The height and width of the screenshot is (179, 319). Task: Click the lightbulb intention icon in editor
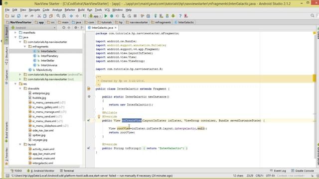tap(99, 116)
